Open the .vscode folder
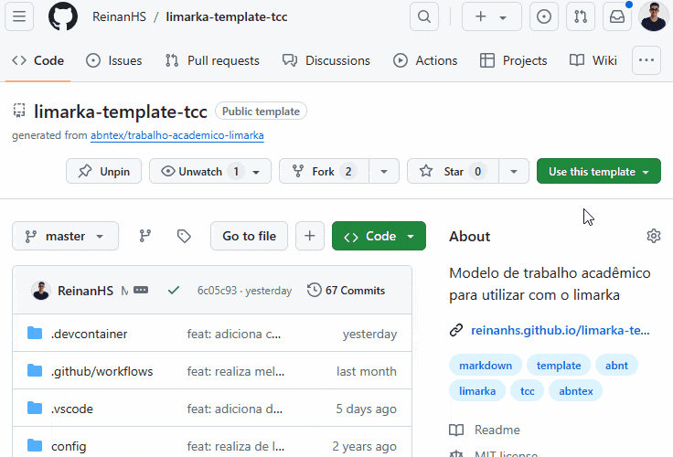The image size is (673, 457). pos(71,409)
